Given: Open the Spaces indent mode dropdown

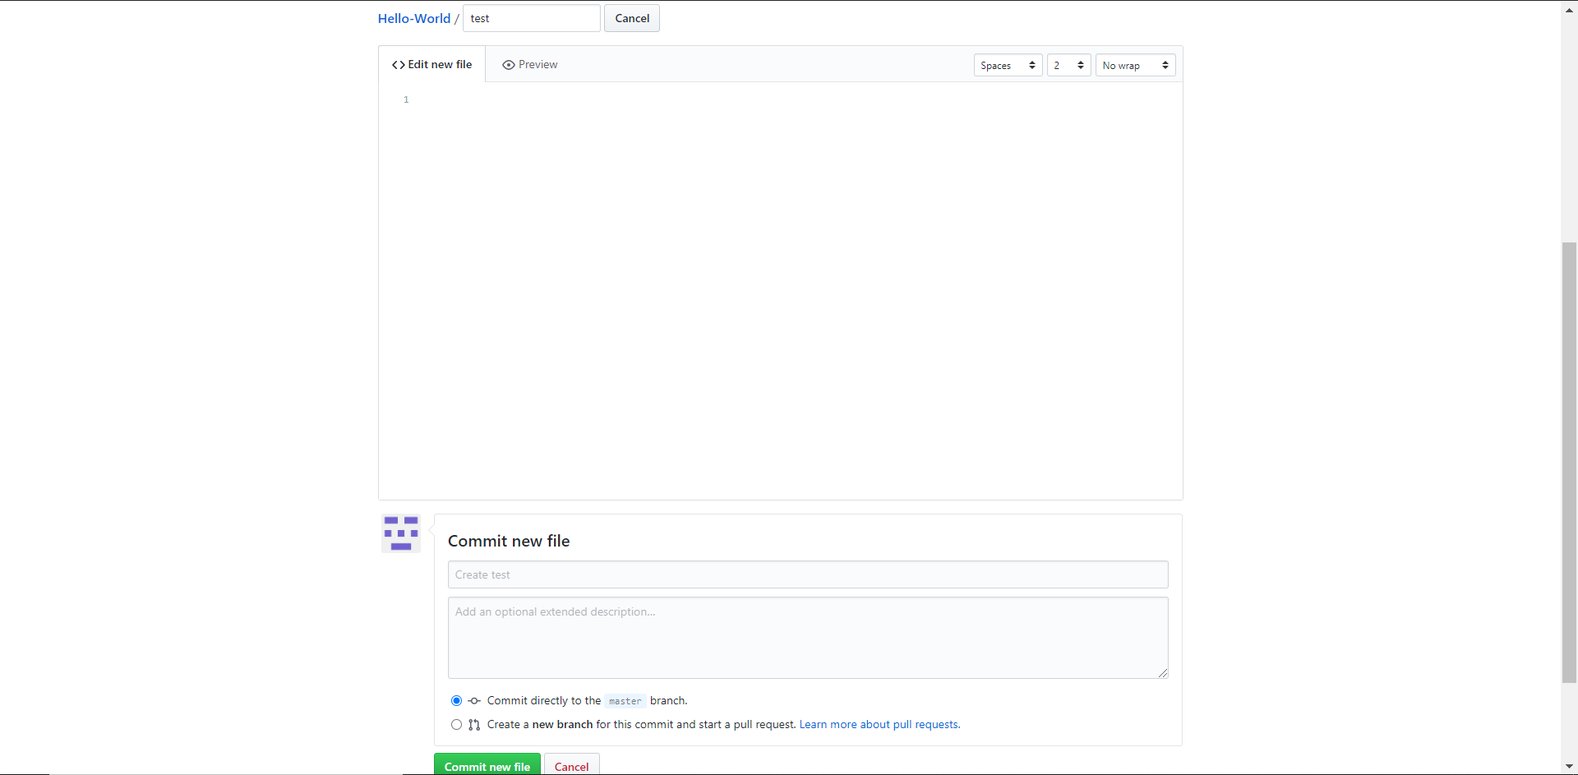Looking at the screenshot, I should tap(1008, 66).
